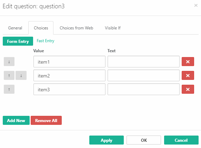Move item2 up with arrow button

[9, 75]
